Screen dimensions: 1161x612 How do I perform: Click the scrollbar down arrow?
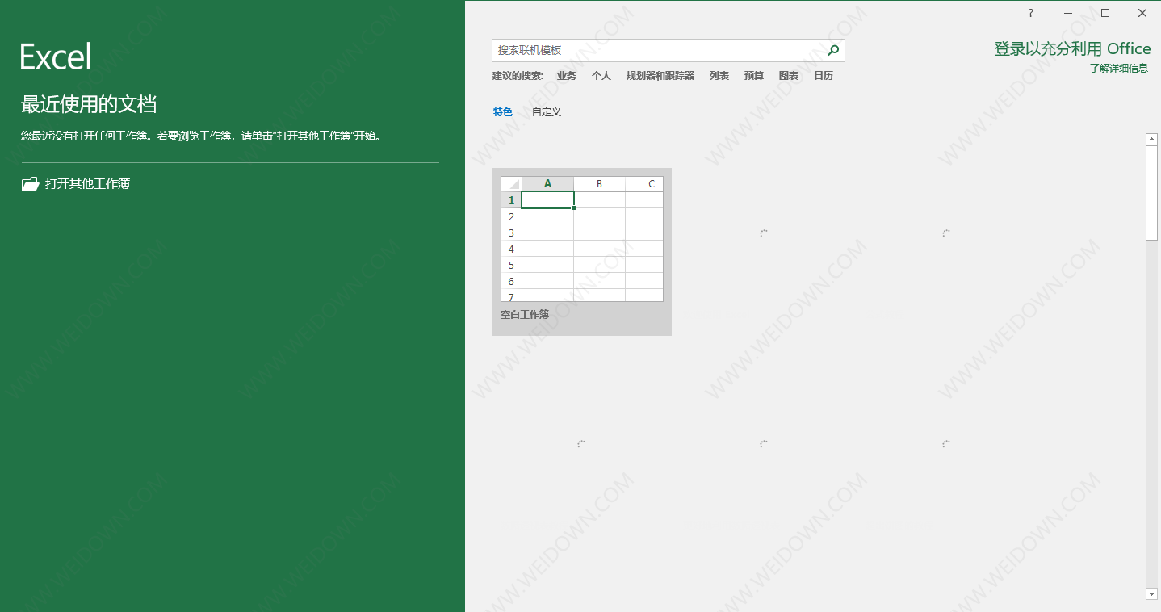(1152, 594)
